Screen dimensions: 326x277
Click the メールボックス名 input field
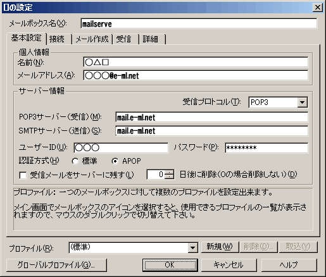tap(199, 23)
